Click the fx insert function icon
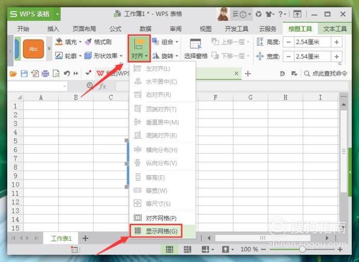 click(x=103, y=86)
